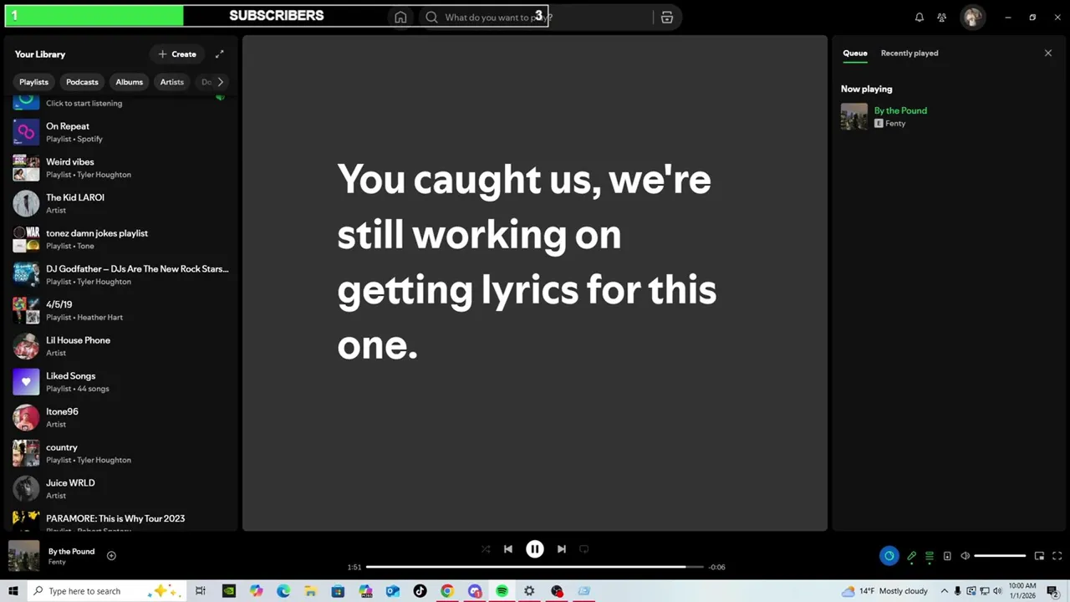Expand Your Library to full view

pos(220,54)
